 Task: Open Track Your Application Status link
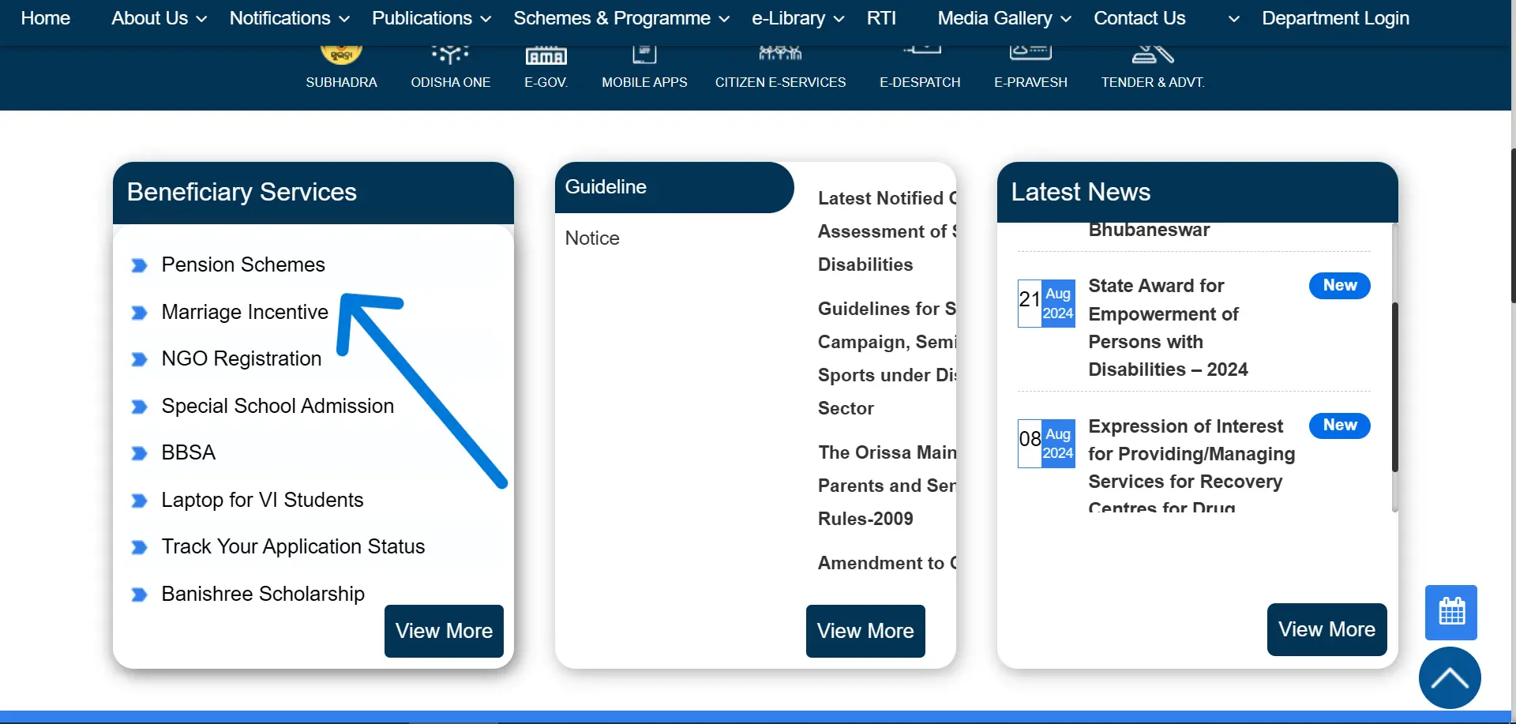click(293, 546)
